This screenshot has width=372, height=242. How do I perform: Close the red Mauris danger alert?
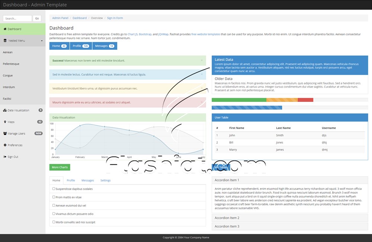click(202, 102)
